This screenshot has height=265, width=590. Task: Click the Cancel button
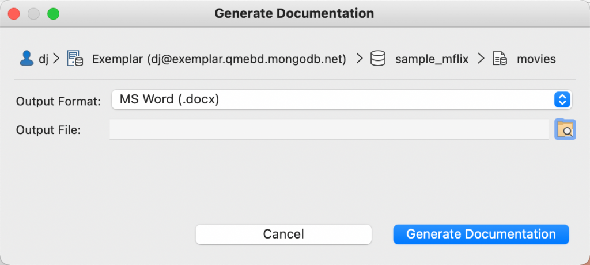tap(283, 234)
